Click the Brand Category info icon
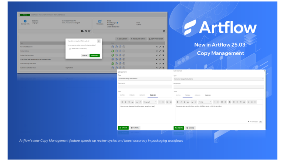284x160 pixels. pos(118,23)
